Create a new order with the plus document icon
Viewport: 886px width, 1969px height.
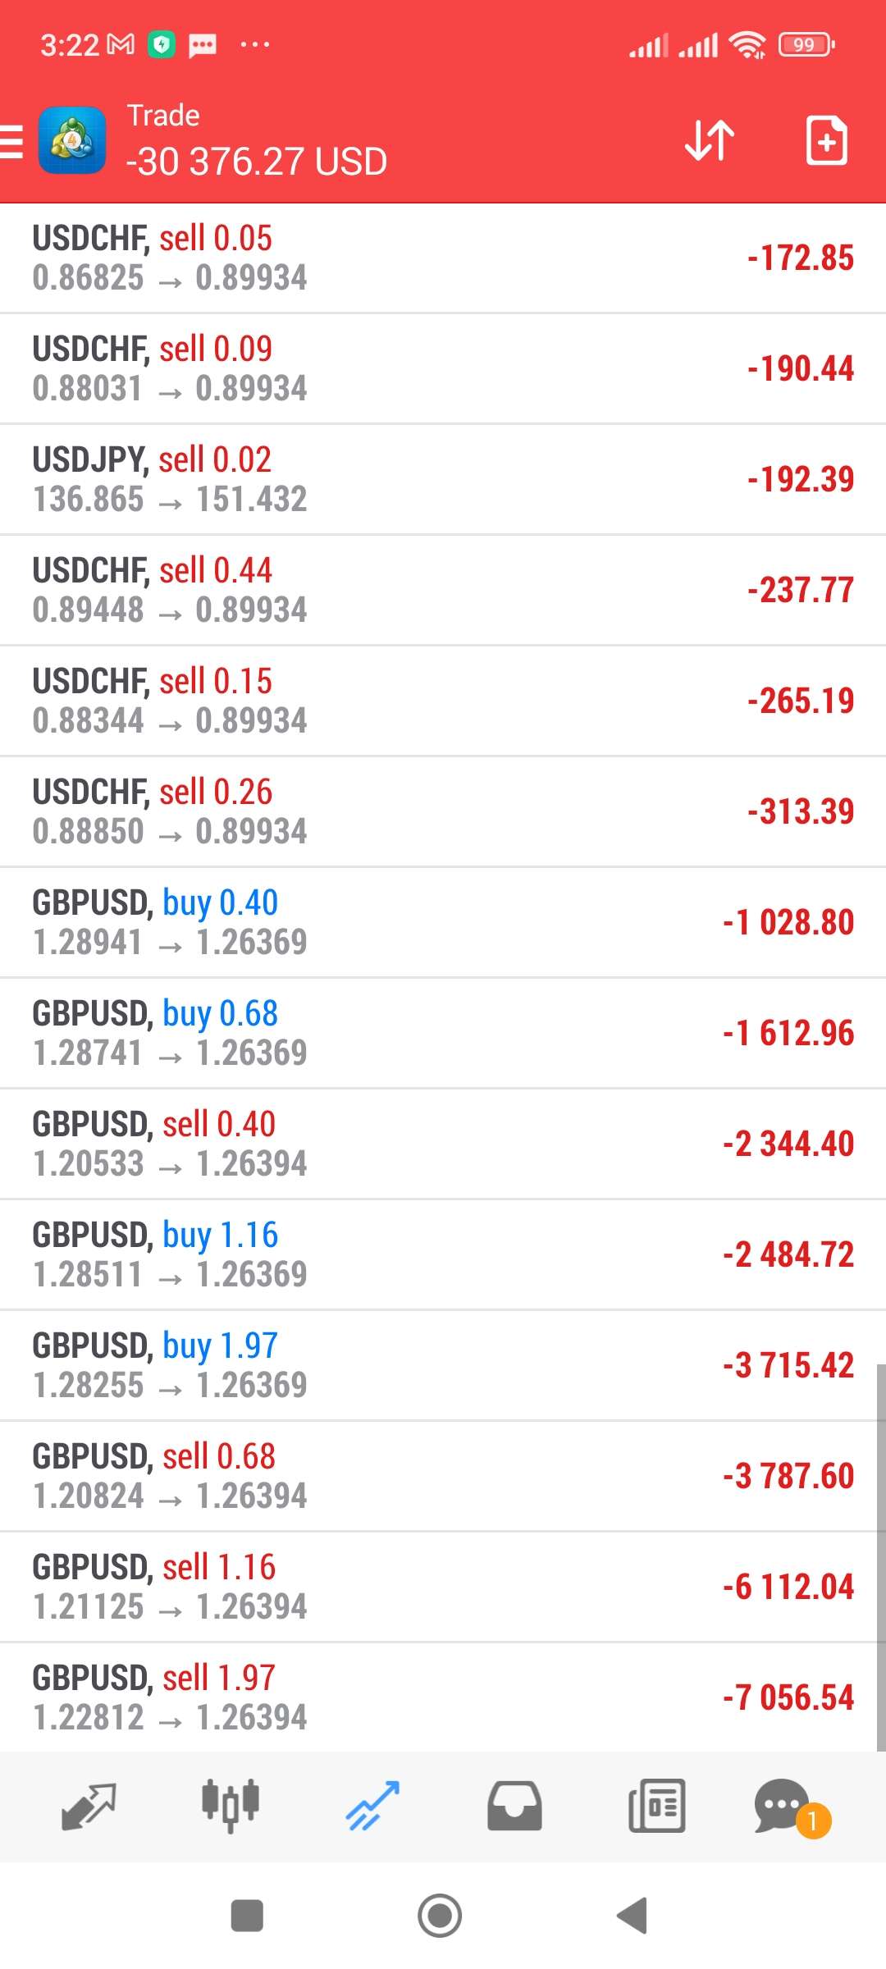pyautogui.click(x=826, y=140)
